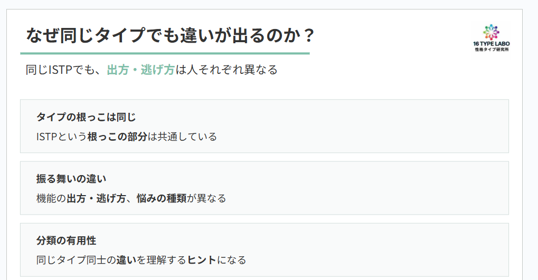Click the "16 TYPE LABO" text under the logo
The height and width of the screenshot is (280, 538).
492,44
